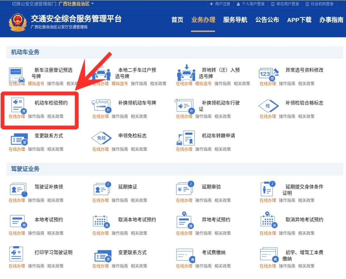Open the 服务导航 navigation tab
The height and width of the screenshot is (279, 346).
click(x=235, y=20)
